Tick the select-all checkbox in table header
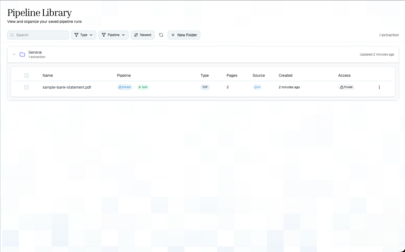The width and height of the screenshot is (405, 252). click(x=26, y=75)
